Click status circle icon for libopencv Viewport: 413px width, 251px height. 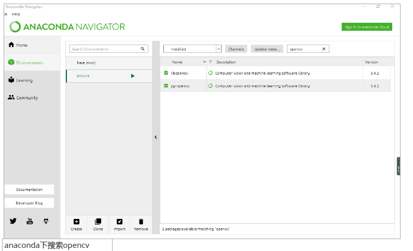pos(211,73)
